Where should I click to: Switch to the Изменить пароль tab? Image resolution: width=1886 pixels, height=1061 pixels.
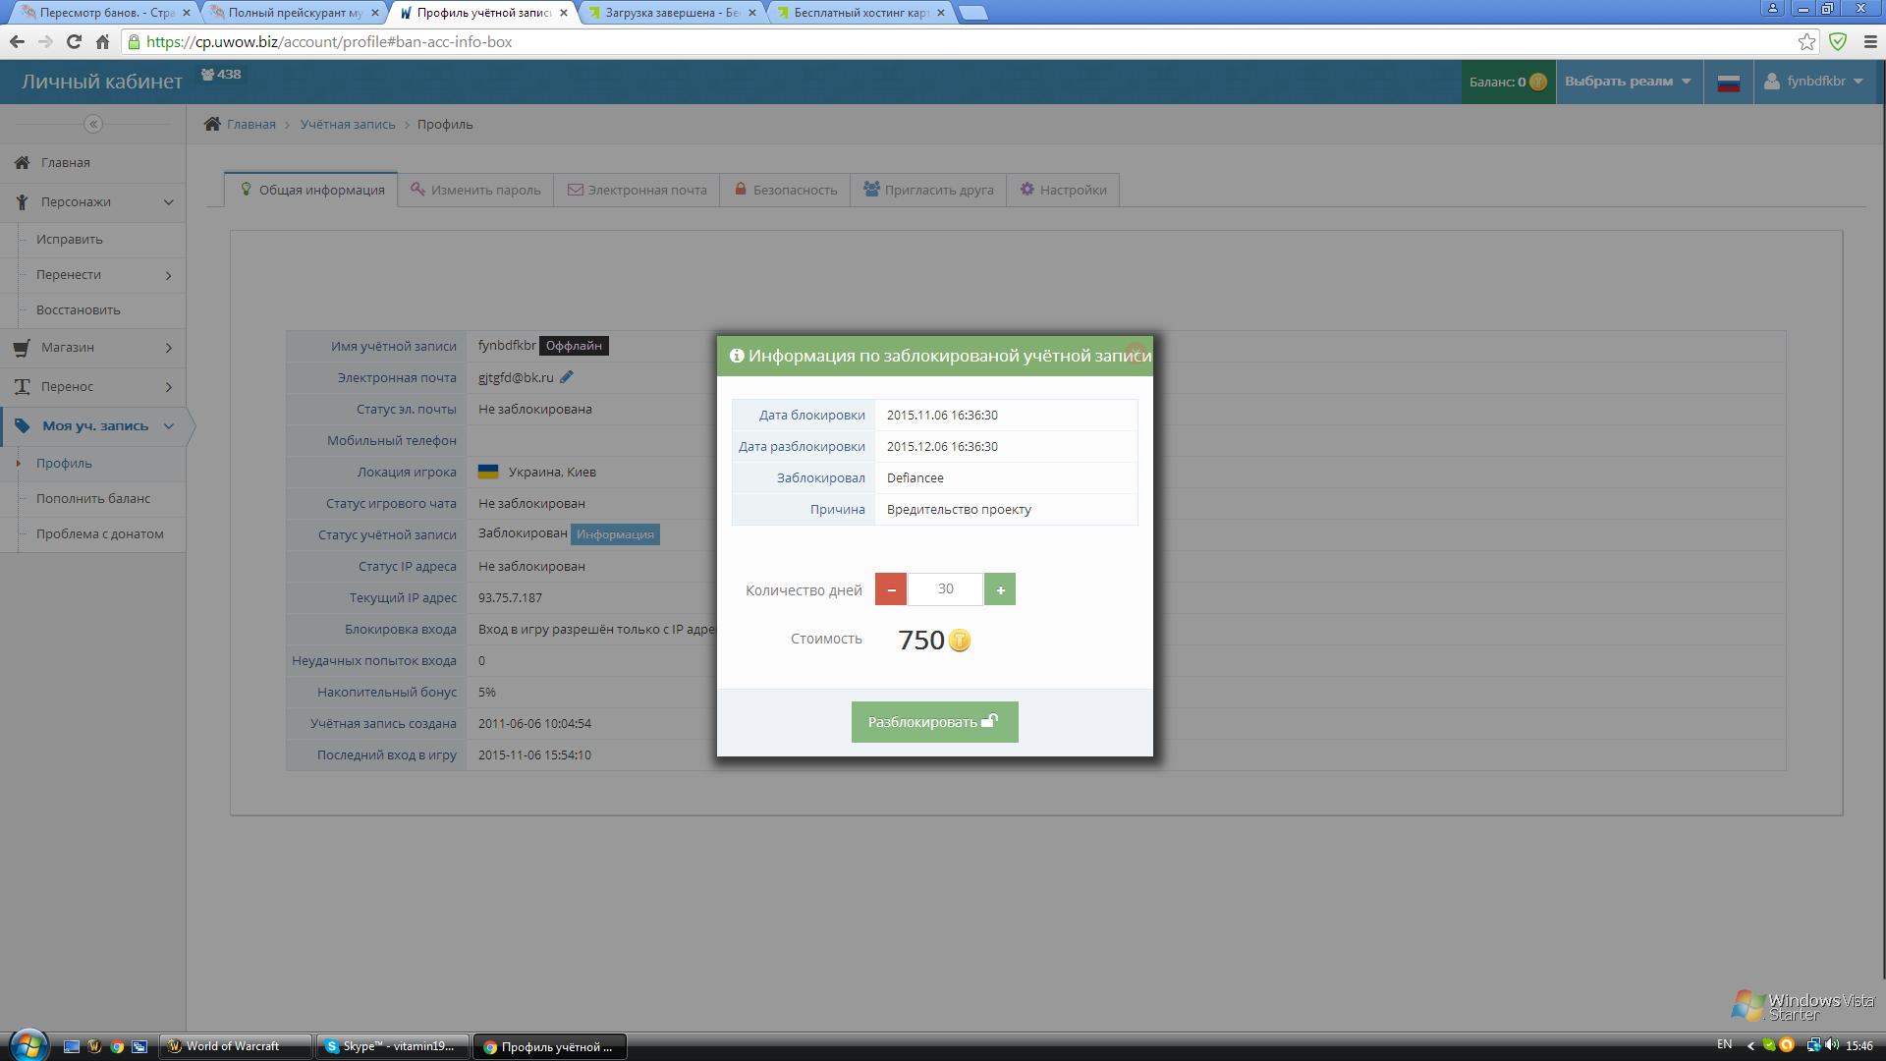[x=475, y=190]
